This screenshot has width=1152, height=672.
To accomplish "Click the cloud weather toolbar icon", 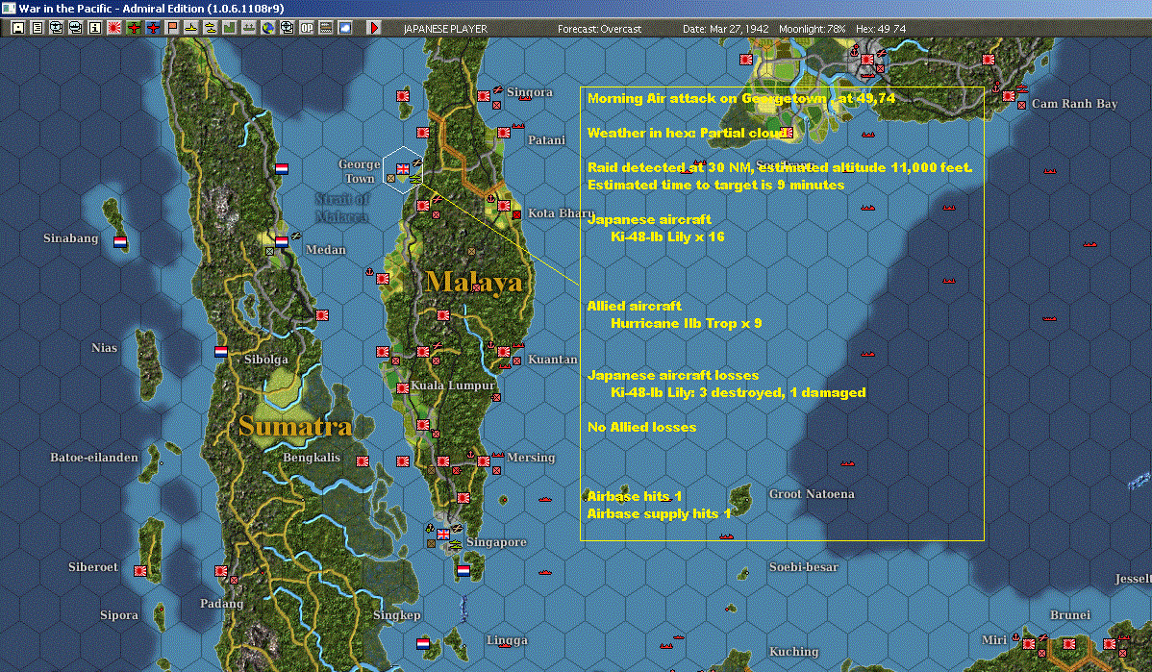I will tap(344, 28).
